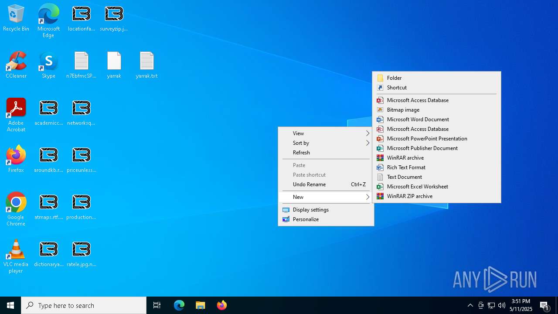Create a new Microsoft Excel Worksheet
The width and height of the screenshot is (558, 314).
pos(436,187)
